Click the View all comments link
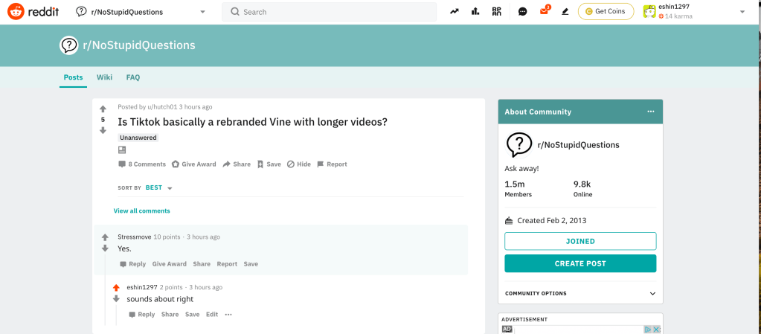The height and width of the screenshot is (334, 761). click(x=141, y=211)
